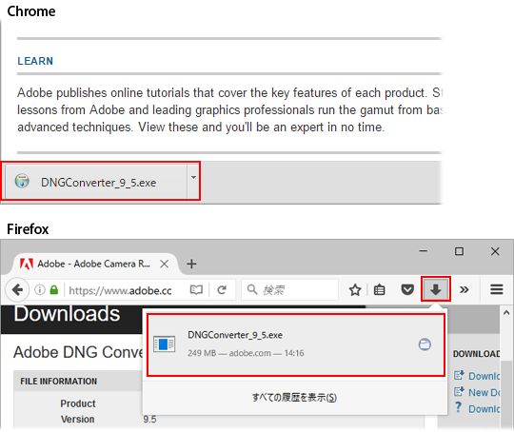This screenshot has height=432, width=514.
Task: Click the green padlock security icon
Action: [x=54, y=290]
